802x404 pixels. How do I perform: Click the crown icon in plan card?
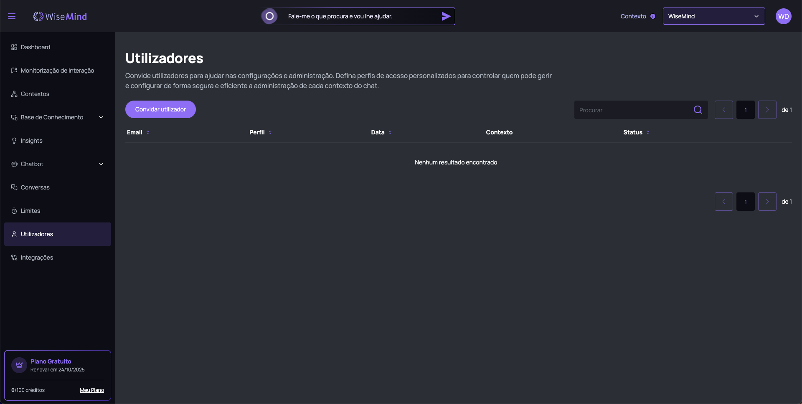point(19,365)
